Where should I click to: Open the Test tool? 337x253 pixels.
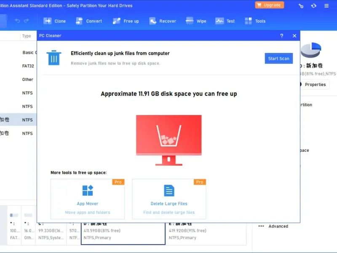point(225,21)
